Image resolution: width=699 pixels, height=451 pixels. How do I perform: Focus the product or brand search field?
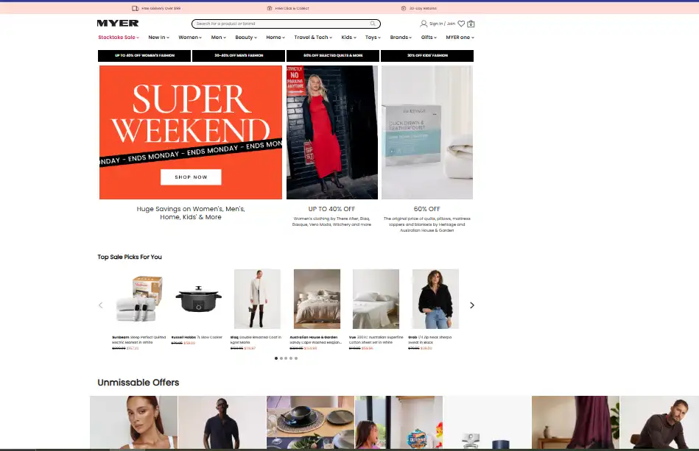287,24
